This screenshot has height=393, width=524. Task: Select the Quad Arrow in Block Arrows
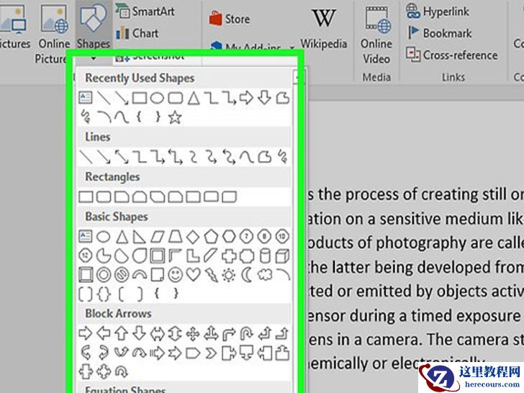pyautogui.click(x=193, y=333)
